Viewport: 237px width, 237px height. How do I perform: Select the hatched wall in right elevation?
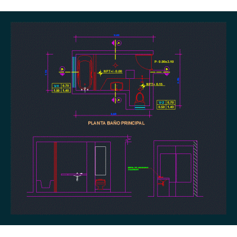(x=196, y=169)
